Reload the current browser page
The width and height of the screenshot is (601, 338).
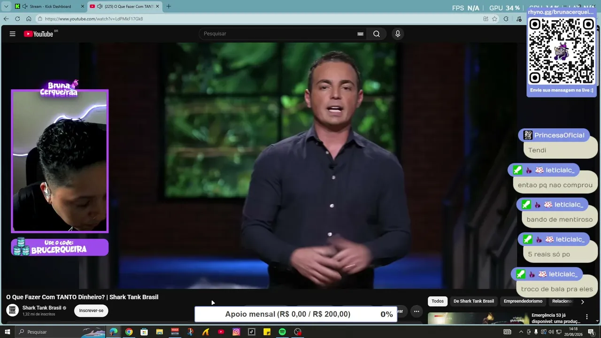(17, 19)
